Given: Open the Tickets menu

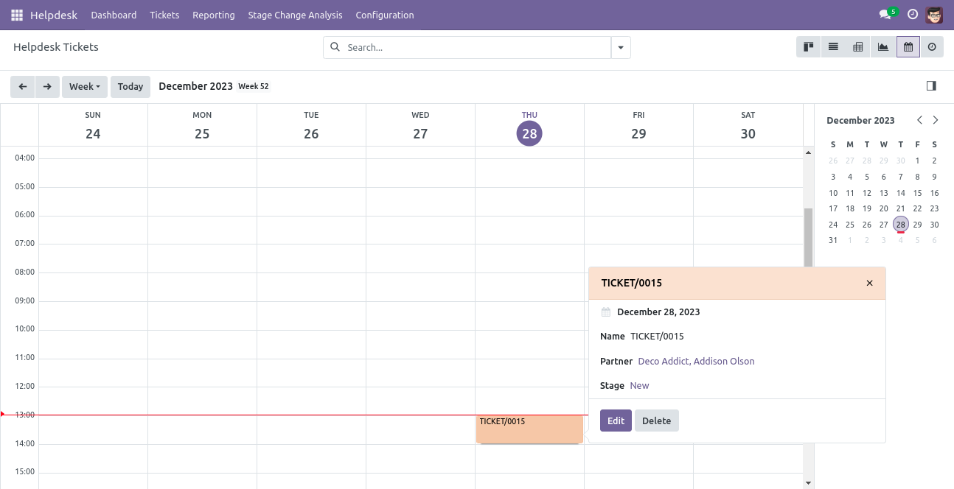Looking at the screenshot, I should pyautogui.click(x=164, y=15).
